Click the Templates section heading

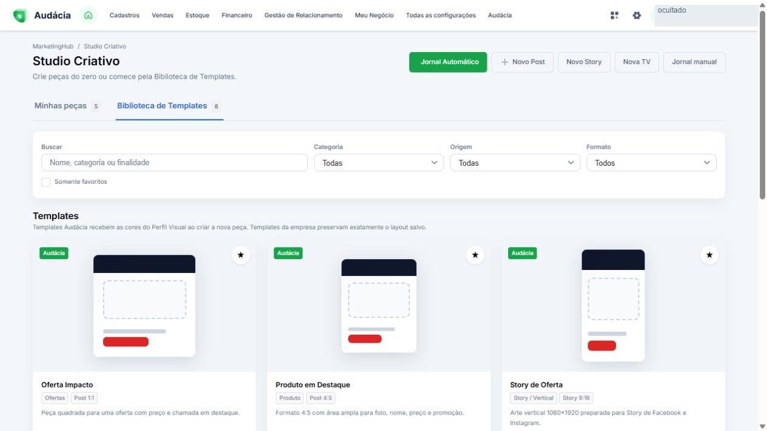[x=56, y=216]
